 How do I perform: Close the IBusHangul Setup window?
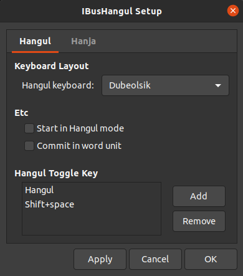click(233, 11)
